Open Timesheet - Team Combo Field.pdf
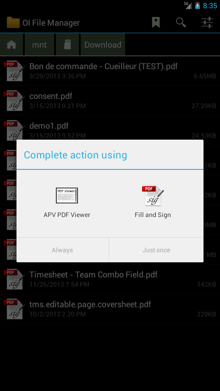The height and width of the screenshot is (391, 220). point(110,279)
